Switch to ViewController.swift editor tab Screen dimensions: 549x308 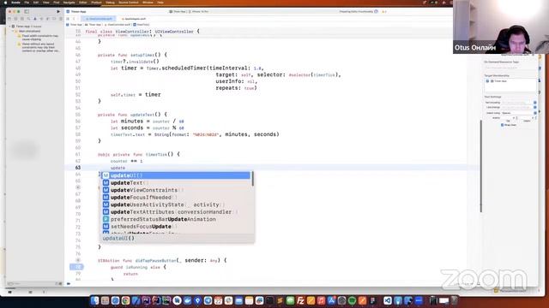100,19
